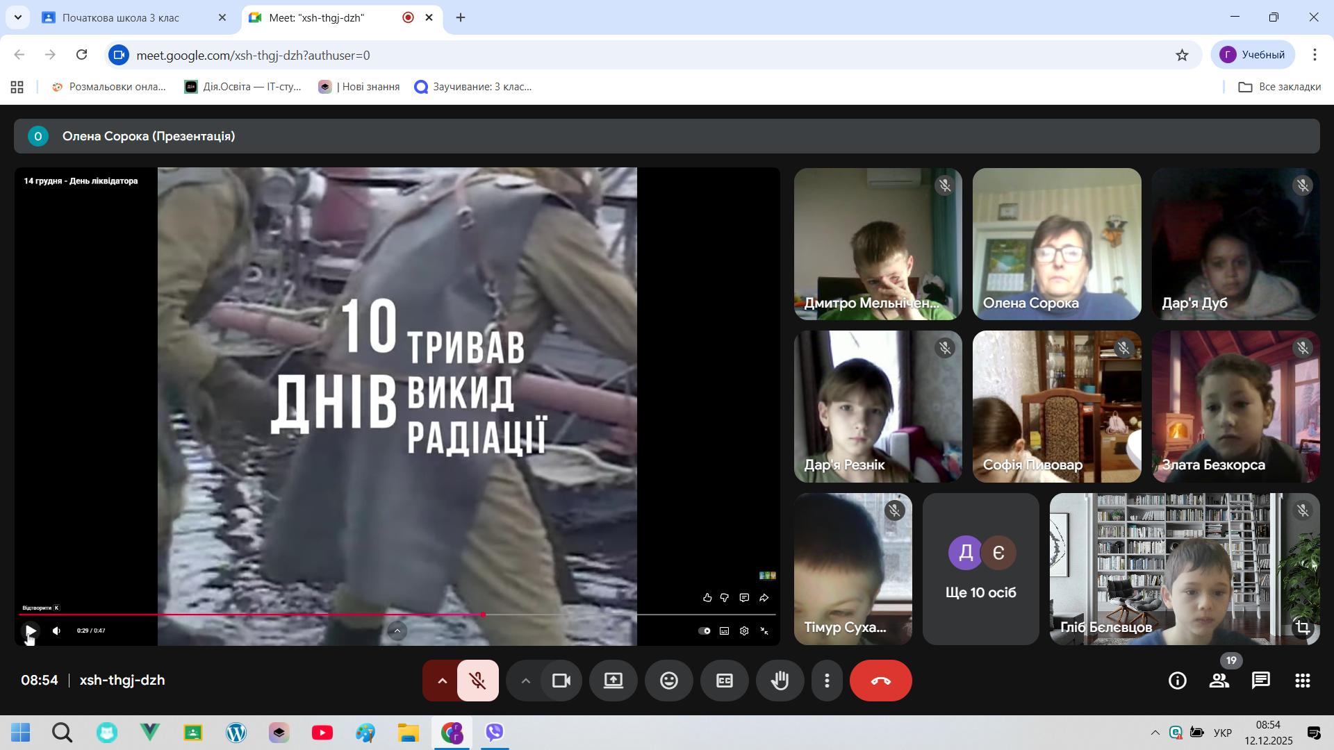Expand audio settings arrow beside microphone
The image size is (1334, 750).
[442, 681]
